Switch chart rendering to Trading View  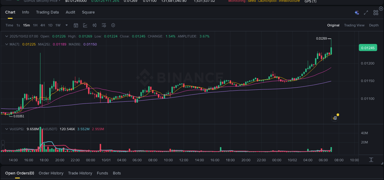coord(354,25)
